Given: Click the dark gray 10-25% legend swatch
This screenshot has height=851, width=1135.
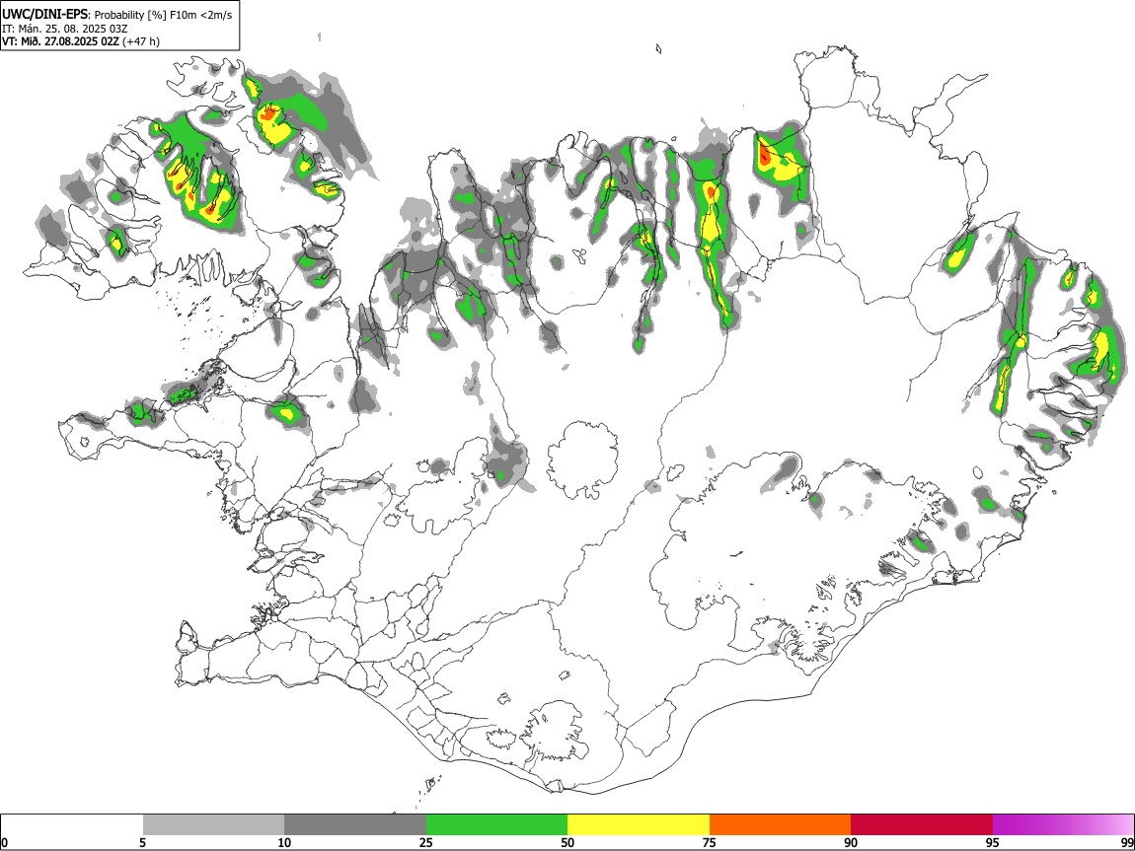Looking at the screenshot, I should coord(355,825).
